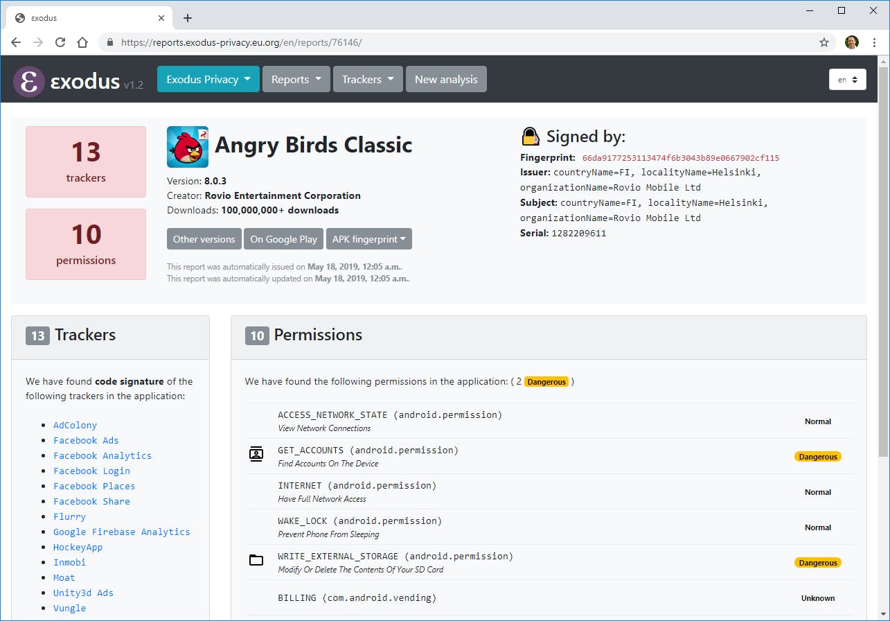Open the language selector set to en

coord(848,80)
